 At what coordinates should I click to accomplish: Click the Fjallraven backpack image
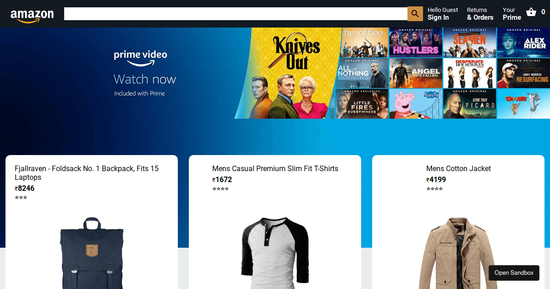coord(92,252)
